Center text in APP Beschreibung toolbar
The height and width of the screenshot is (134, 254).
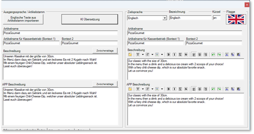pyautogui.click(x=200, y=89)
